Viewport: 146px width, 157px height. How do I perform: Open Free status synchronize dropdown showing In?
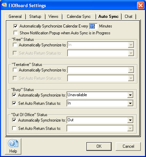pyautogui.click(x=131, y=45)
